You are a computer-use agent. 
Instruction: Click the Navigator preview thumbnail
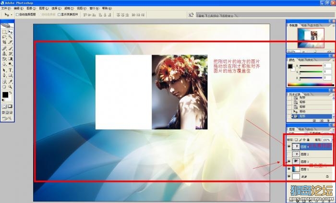click(x=311, y=38)
